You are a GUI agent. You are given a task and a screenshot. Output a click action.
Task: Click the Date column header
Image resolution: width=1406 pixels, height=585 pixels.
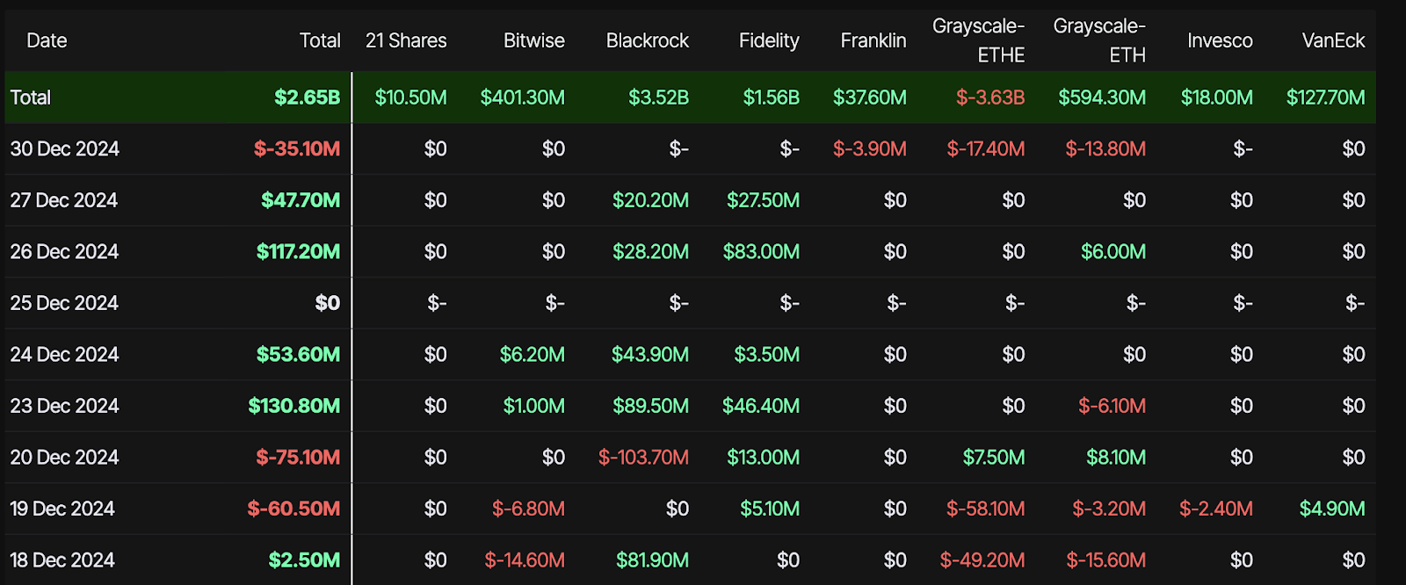(47, 40)
